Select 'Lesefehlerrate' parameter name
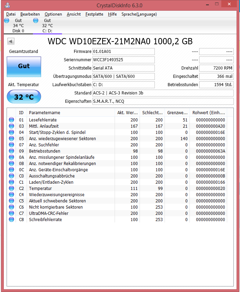The height and width of the screenshot is (292, 240). pyautogui.click(x=43, y=120)
